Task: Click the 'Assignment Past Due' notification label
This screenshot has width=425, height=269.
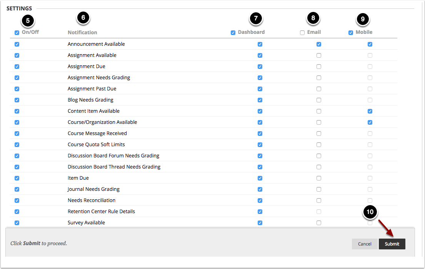Action: [92, 89]
